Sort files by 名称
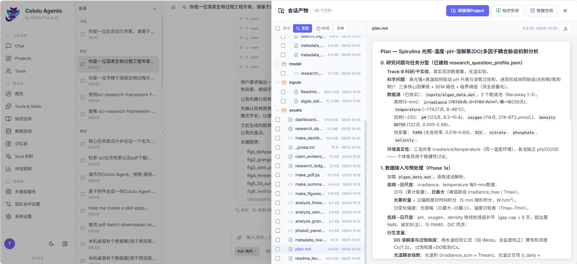The height and width of the screenshot is (264, 577). click(340, 28)
